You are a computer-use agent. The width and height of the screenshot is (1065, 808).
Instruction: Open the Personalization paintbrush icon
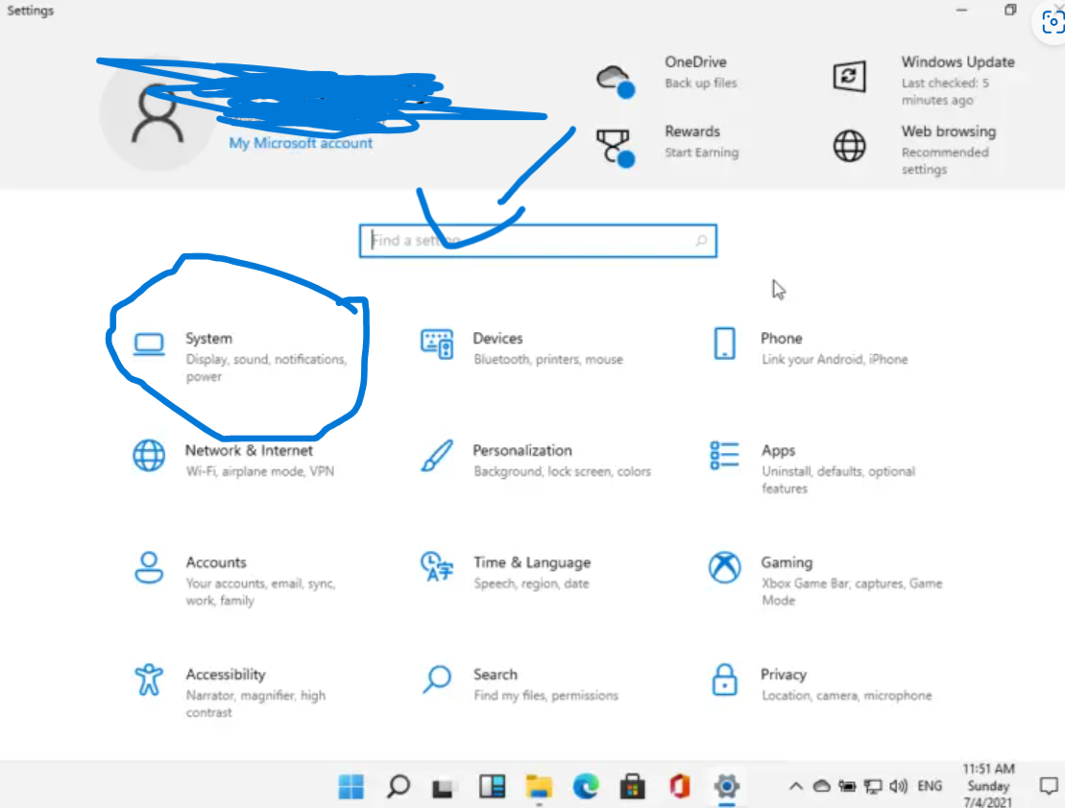tap(437, 456)
